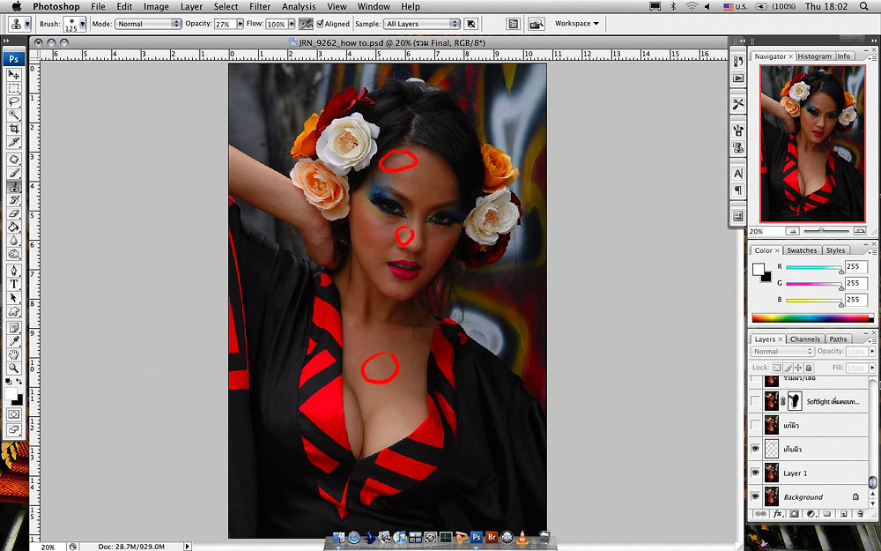Open the Analysis menu

(x=299, y=6)
